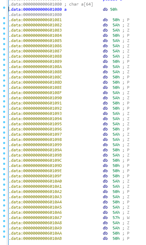Click address .data:000000000060108C
Image resolution: width=146 pixels, height=245 pixels.
[x=35, y=77]
